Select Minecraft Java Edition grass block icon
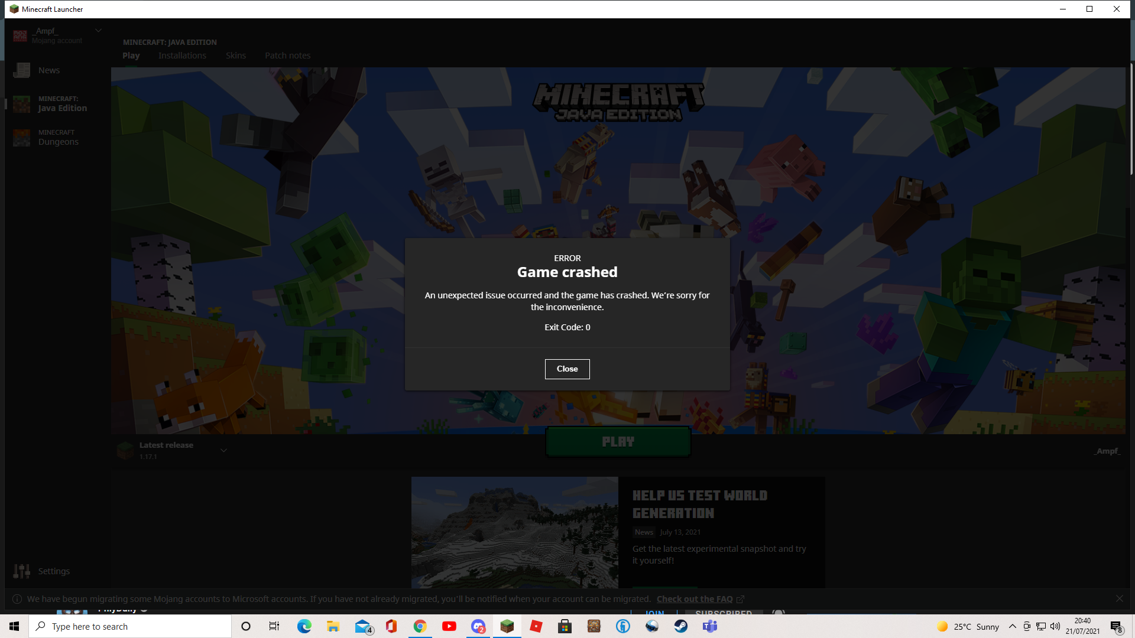The width and height of the screenshot is (1135, 638). click(22, 104)
